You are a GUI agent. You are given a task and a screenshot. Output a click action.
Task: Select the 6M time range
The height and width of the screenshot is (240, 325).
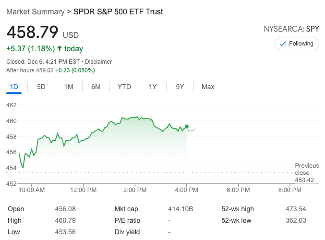coord(96,87)
